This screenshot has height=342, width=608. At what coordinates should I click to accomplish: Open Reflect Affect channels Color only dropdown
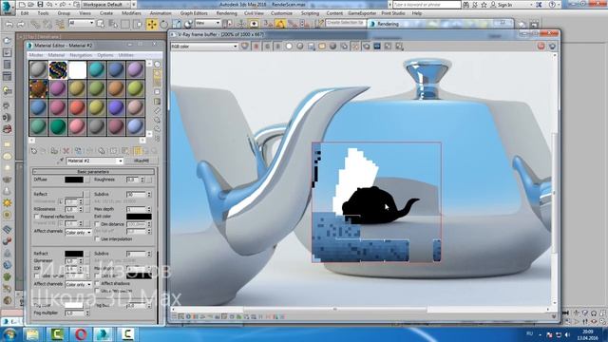click(78, 232)
